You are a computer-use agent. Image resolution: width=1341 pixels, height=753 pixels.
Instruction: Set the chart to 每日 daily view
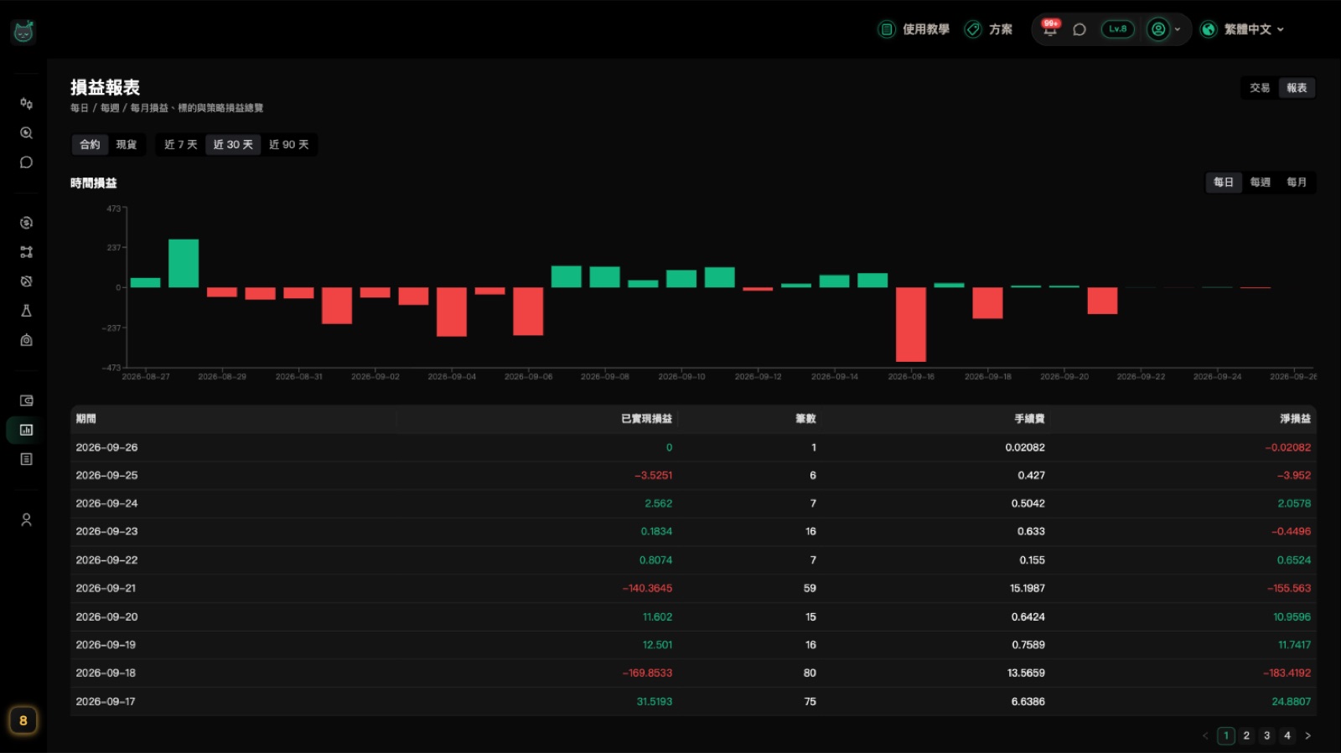[1224, 183]
